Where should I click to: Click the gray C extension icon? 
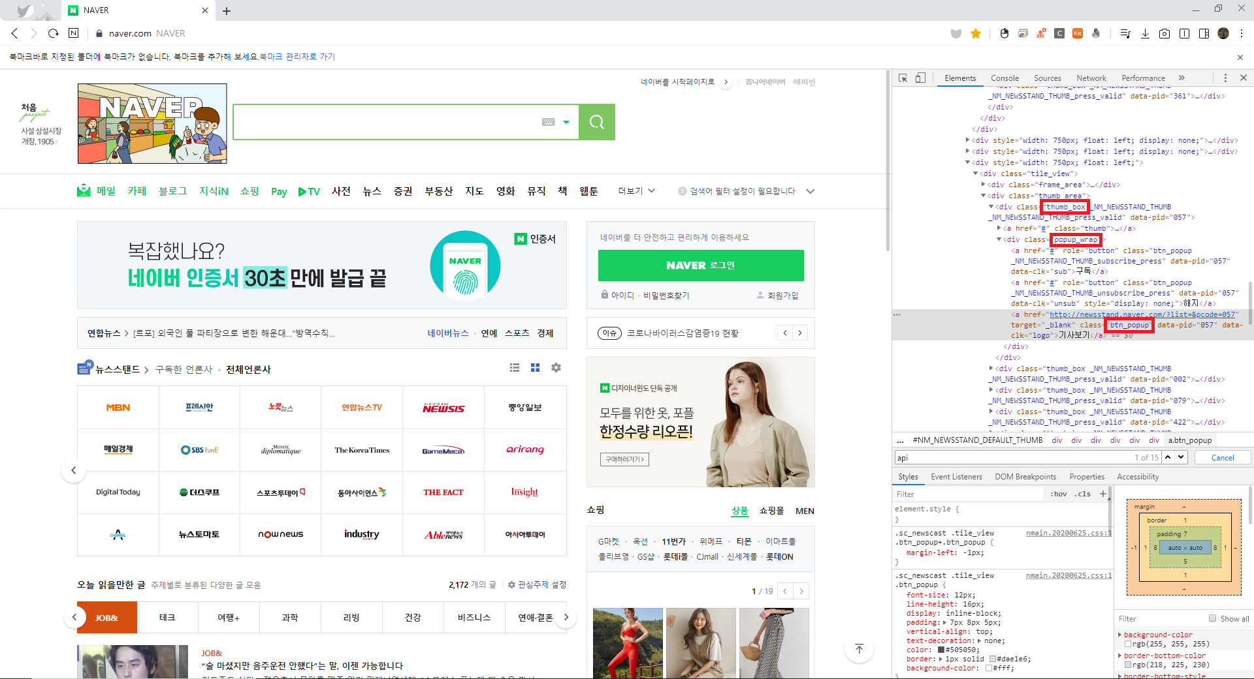1059,33
